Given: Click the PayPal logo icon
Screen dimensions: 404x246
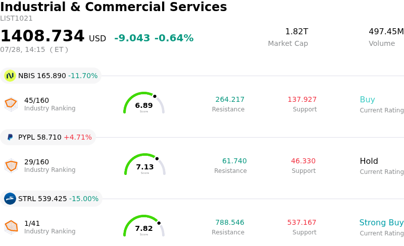Looking at the screenshot, I should coord(10,137).
